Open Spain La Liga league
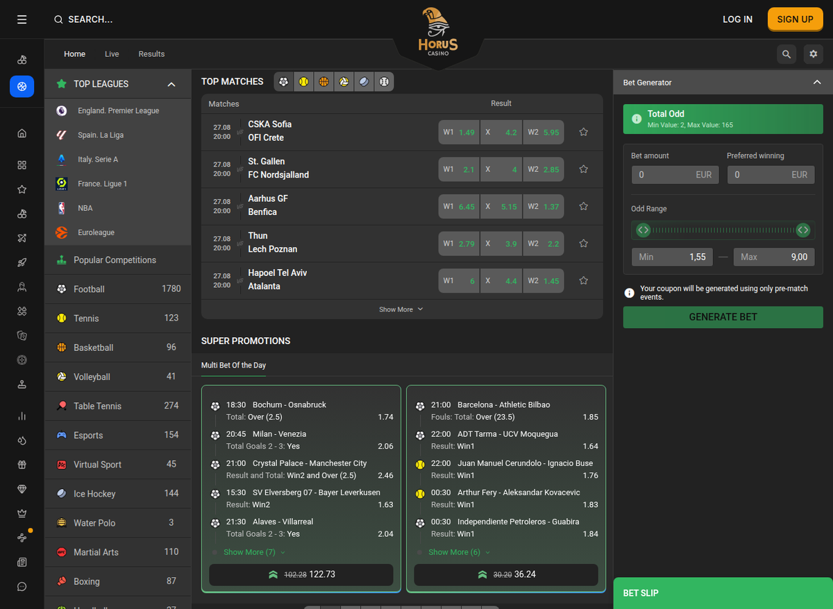Screen dimensions: 833x609 (118, 135)
